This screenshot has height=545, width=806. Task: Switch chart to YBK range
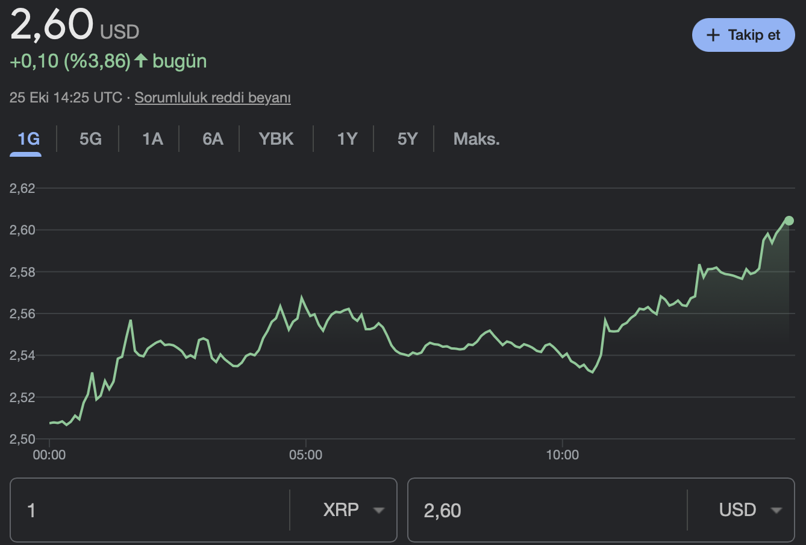click(276, 139)
